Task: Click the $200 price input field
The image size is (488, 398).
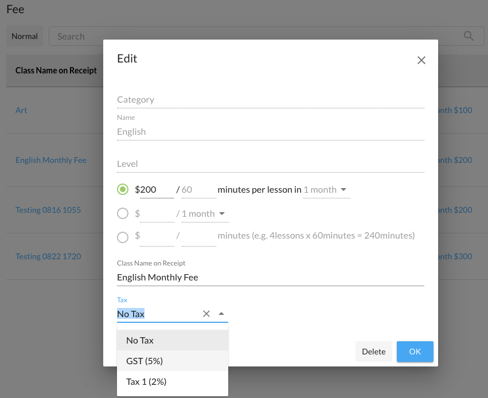Action: [x=157, y=190]
